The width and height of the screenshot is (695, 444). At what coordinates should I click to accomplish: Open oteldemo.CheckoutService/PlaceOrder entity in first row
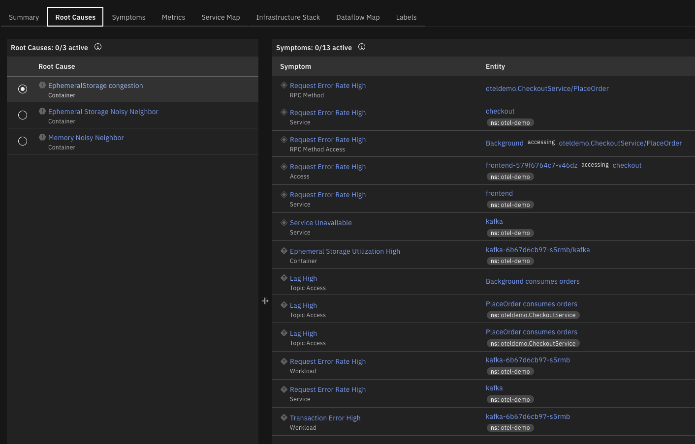pyautogui.click(x=547, y=89)
